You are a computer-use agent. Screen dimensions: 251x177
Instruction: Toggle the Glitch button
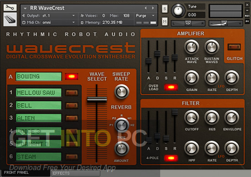click(x=234, y=47)
